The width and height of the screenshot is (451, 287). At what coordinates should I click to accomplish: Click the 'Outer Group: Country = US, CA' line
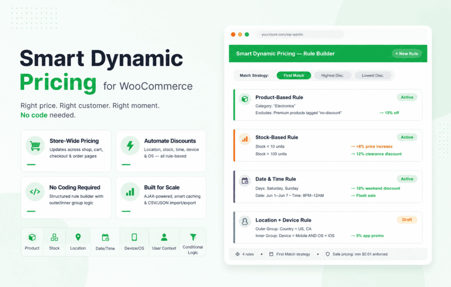click(x=283, y=229)
